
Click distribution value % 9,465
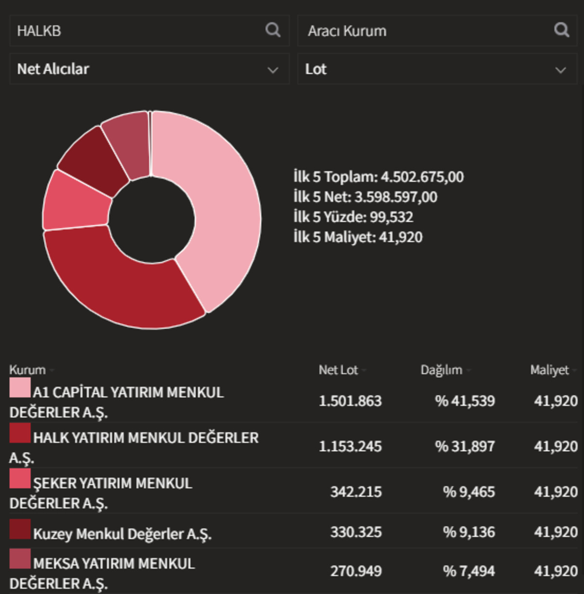469,492
